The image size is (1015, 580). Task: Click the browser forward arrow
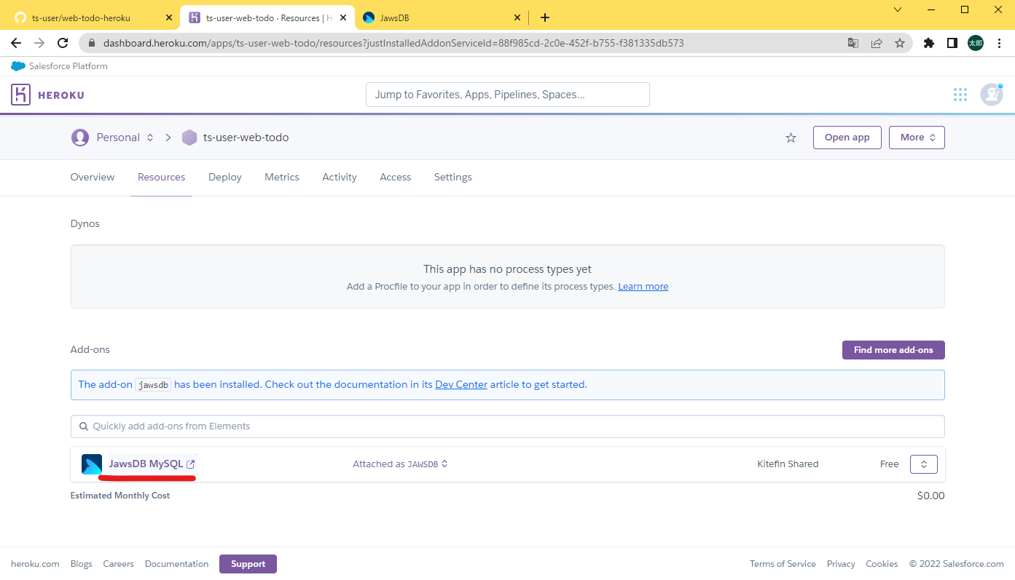tap(39, 43)
